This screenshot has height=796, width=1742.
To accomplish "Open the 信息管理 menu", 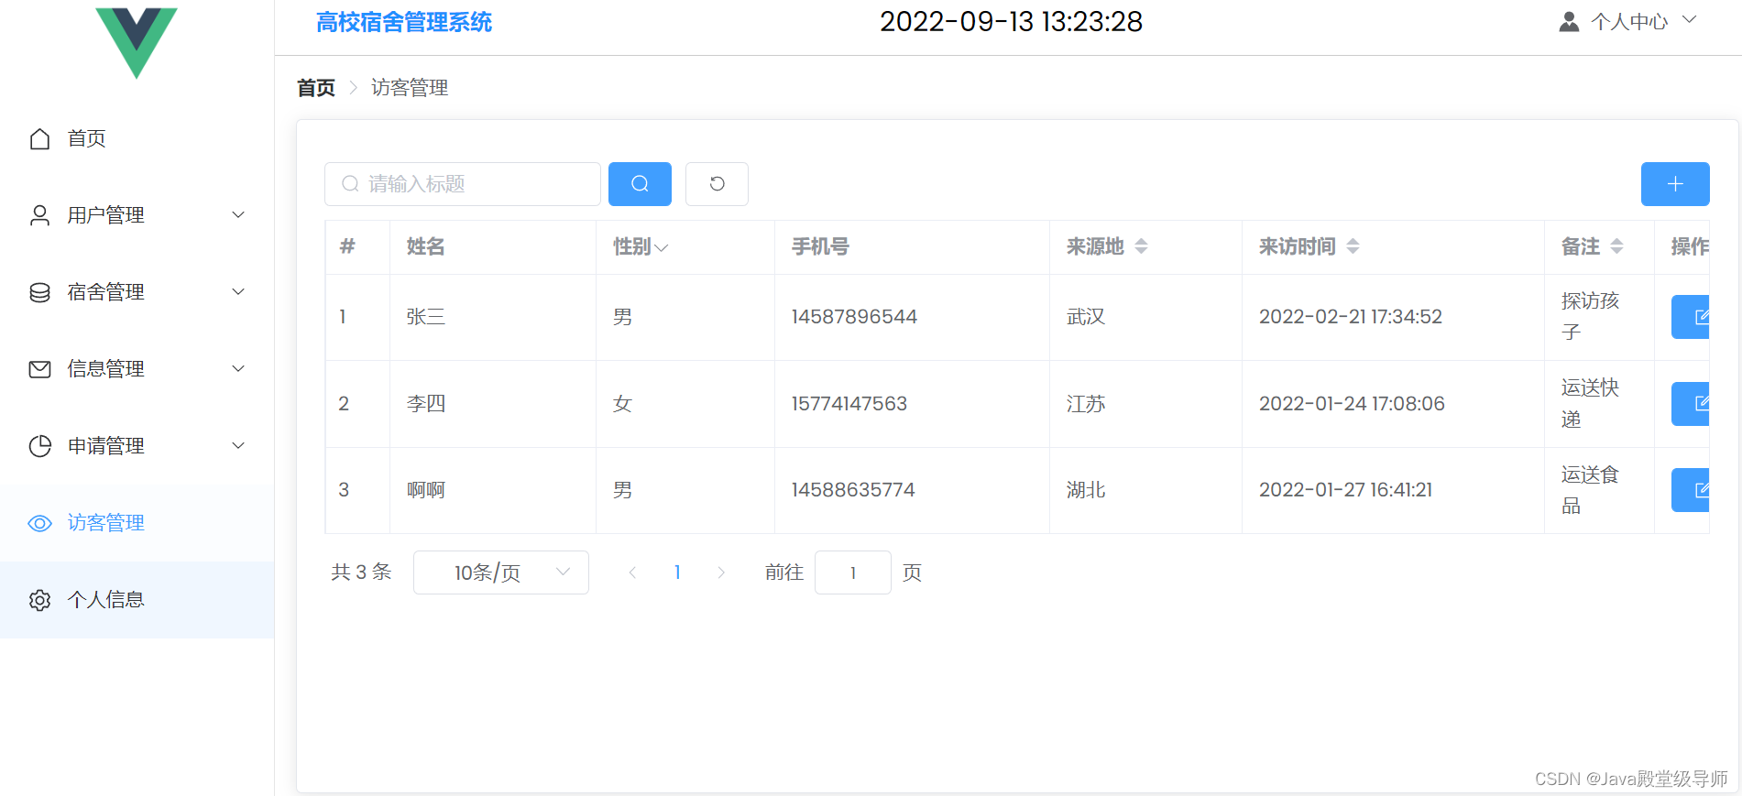I will point(137,369).
